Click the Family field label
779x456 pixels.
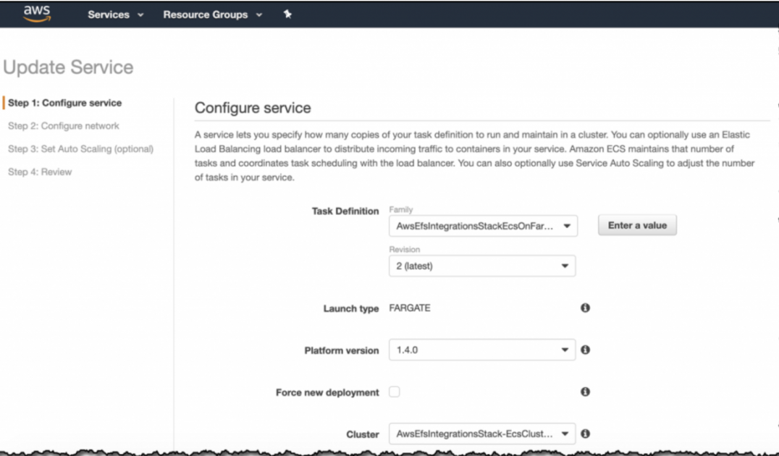click(x=401, y=210)
